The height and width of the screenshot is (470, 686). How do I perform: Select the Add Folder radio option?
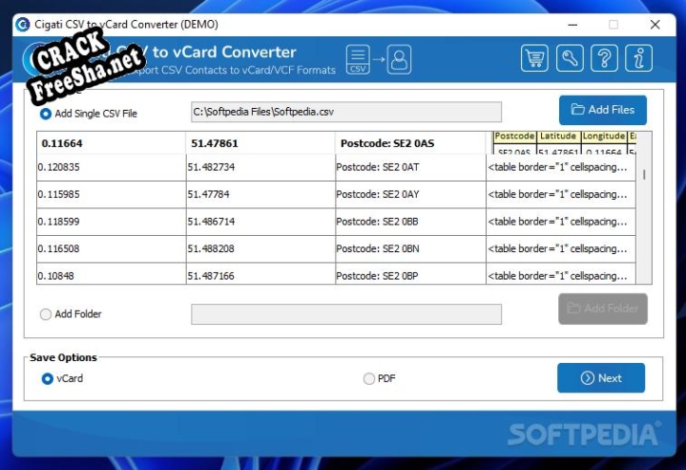[x=46, y=314]
